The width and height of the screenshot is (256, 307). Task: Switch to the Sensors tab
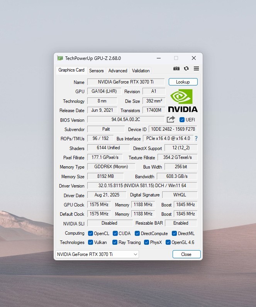97,71
